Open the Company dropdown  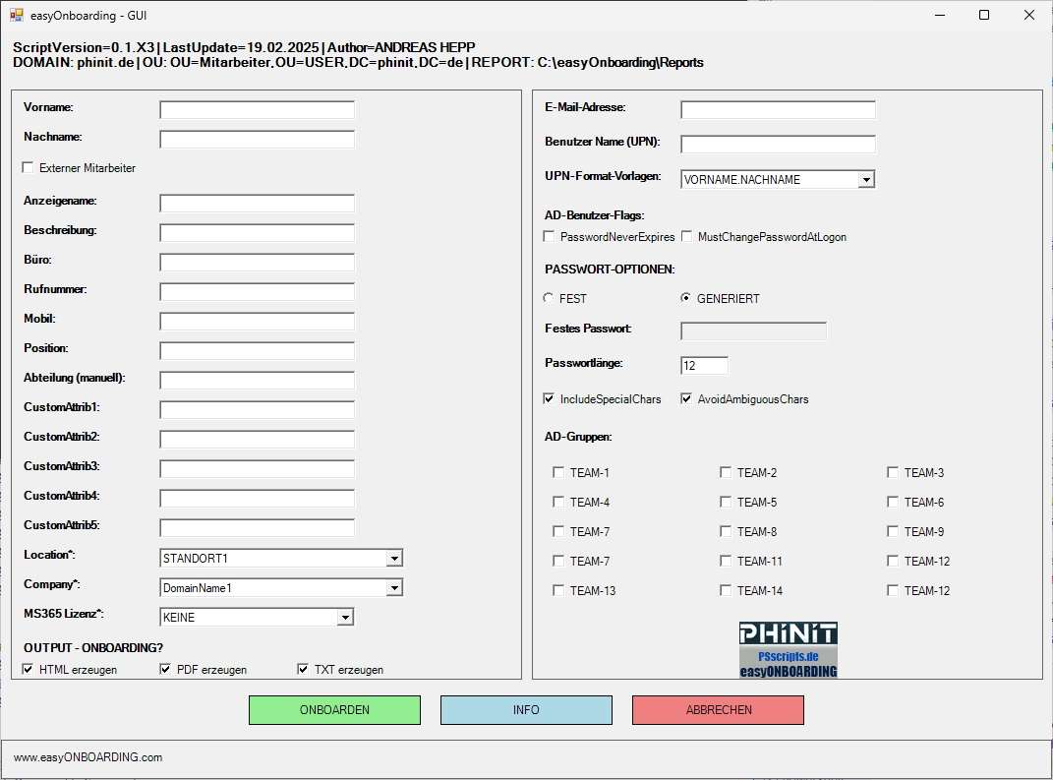(394, 587)
